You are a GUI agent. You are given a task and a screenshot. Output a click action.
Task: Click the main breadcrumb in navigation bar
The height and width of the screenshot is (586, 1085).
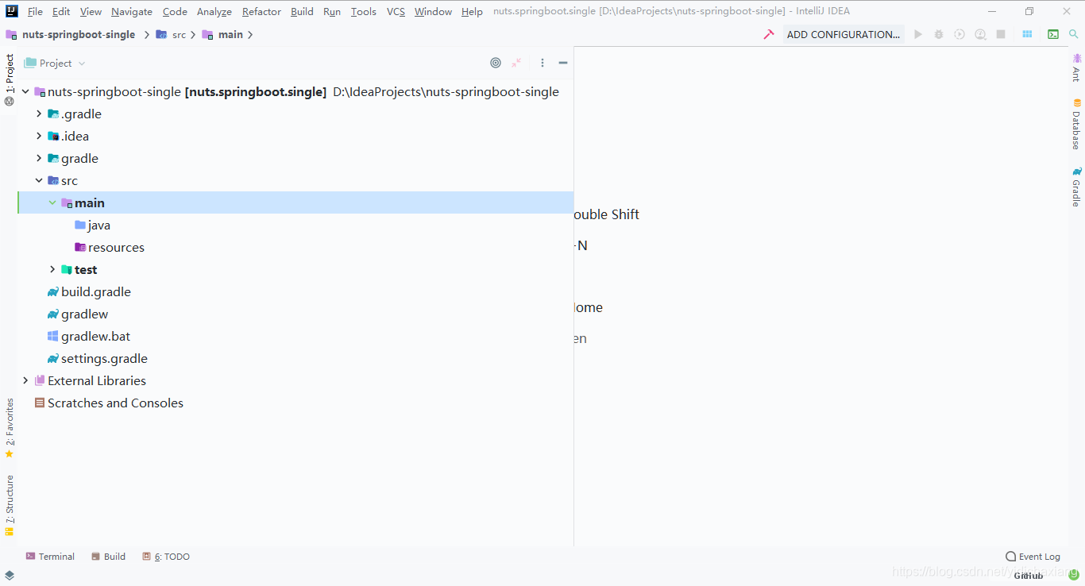[222, 34]
